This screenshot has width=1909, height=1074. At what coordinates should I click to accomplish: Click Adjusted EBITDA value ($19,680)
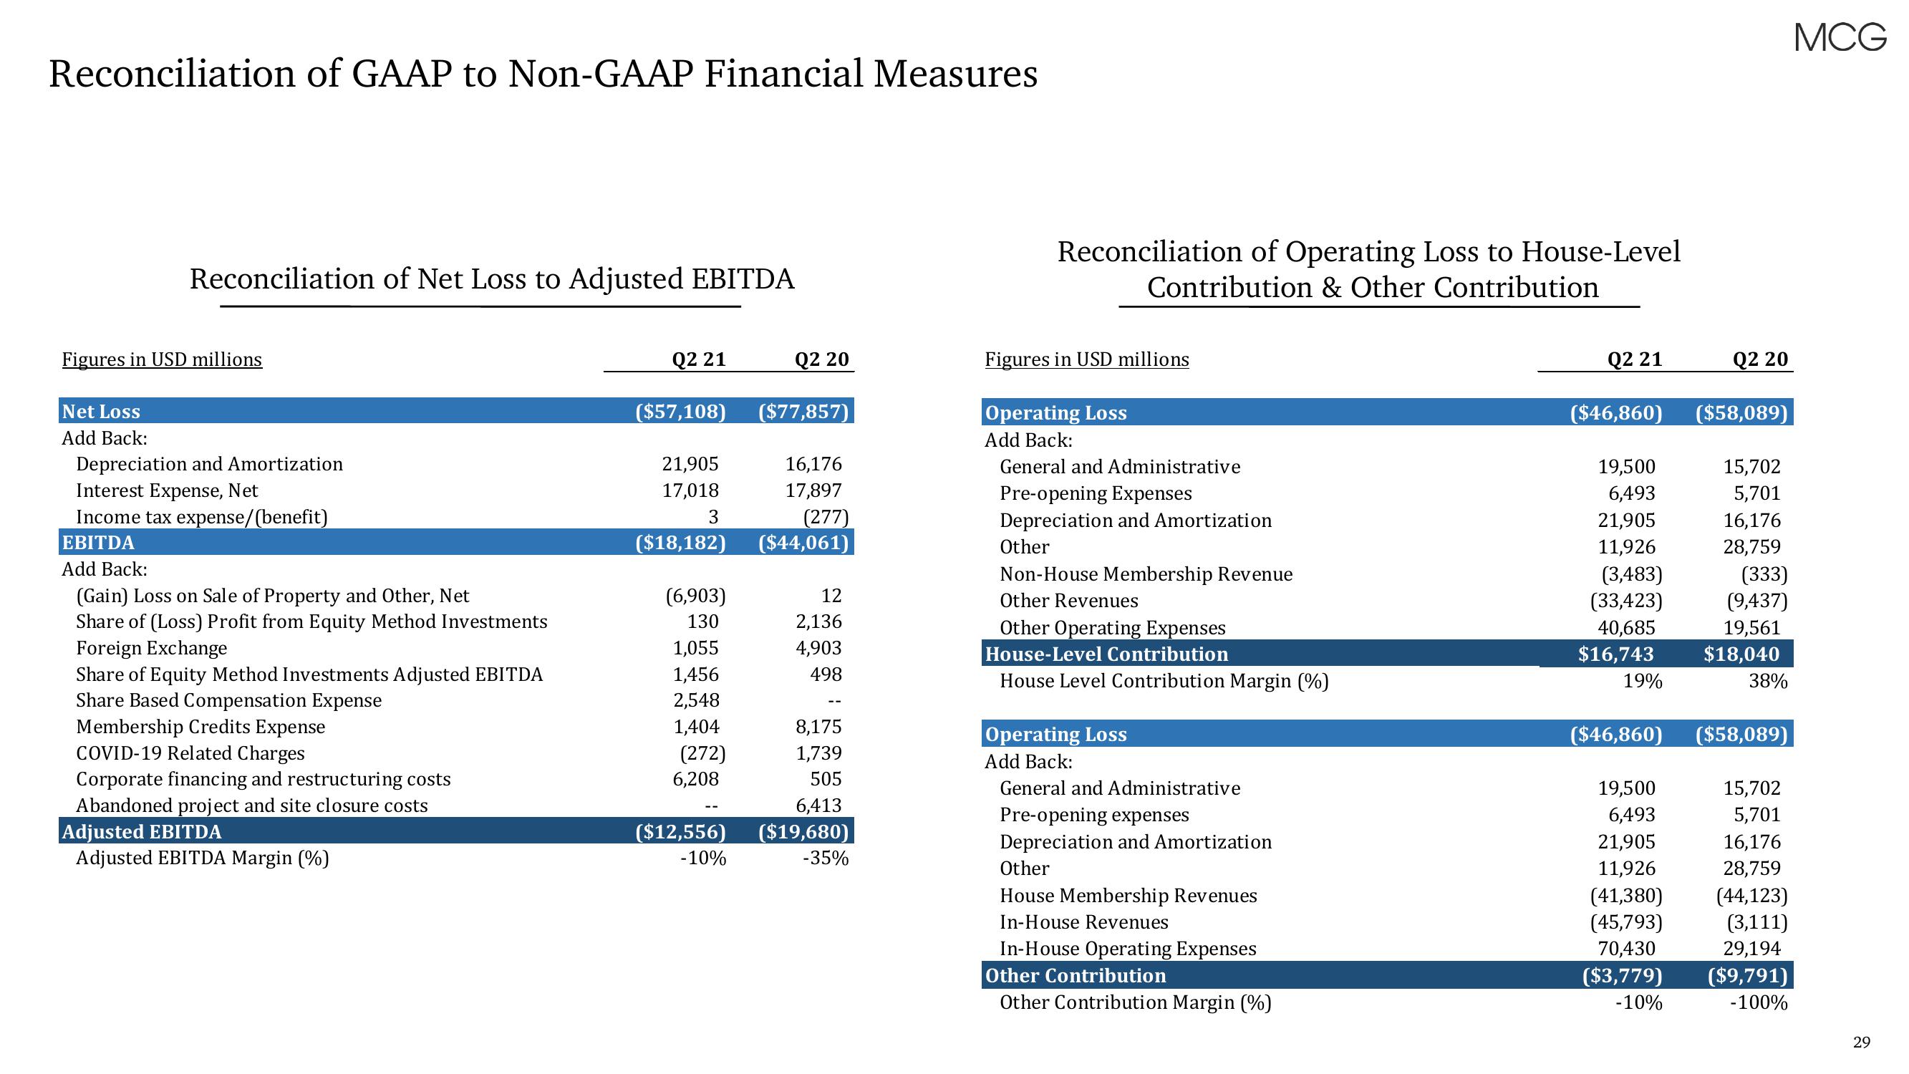[x=803, y=831]
